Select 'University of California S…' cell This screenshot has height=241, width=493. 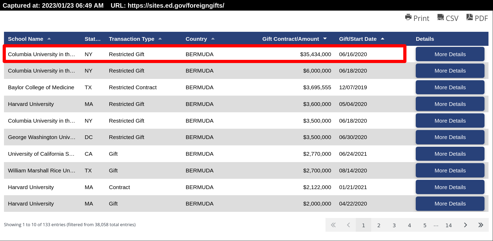41,154
